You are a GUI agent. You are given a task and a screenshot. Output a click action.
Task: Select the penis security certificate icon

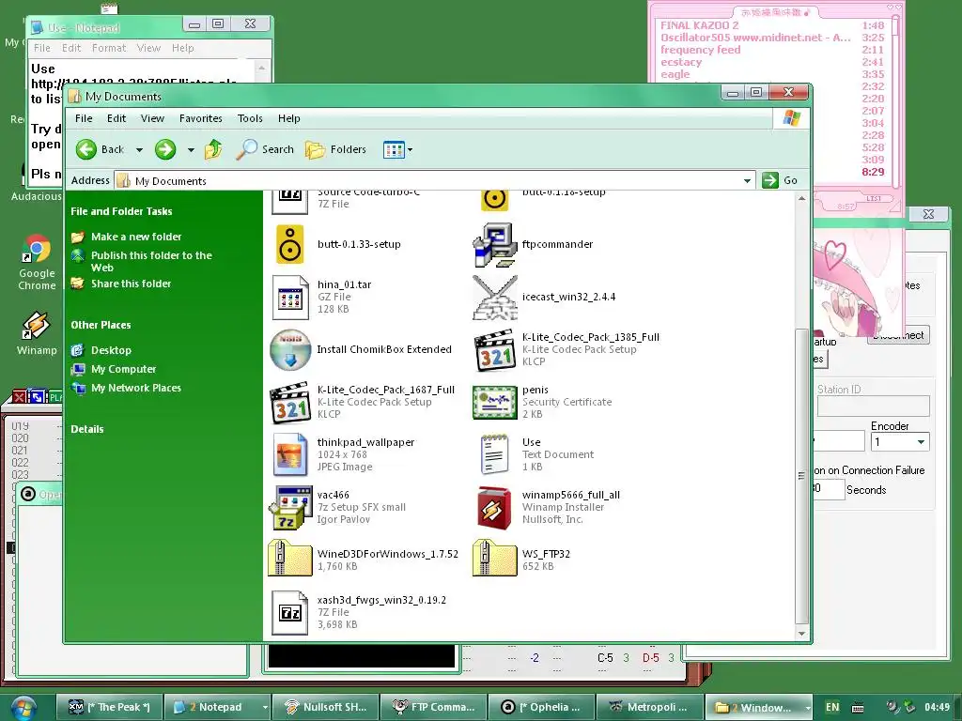coord(494,402)
